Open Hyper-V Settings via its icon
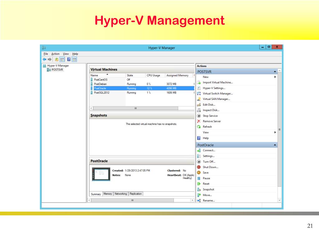 [x=199, y=88]
